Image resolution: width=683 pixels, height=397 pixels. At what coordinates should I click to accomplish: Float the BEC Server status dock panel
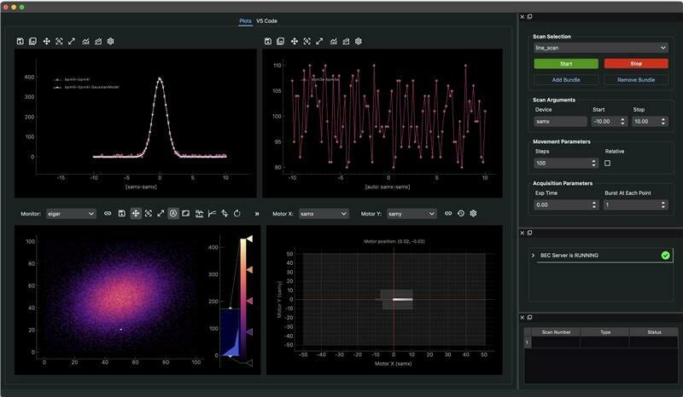[x=529, y=233]
